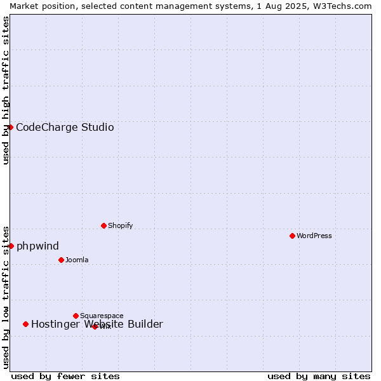The height and width of the screenshot is (381, 381).
Task: Select the Shopify label text
Action: (x=120, y=225)
